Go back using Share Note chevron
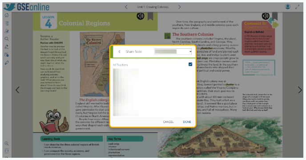The image size is (306, 160). click(120, 51)
